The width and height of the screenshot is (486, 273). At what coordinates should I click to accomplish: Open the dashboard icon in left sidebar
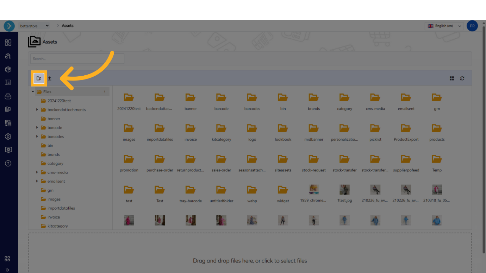click(8, 43)
